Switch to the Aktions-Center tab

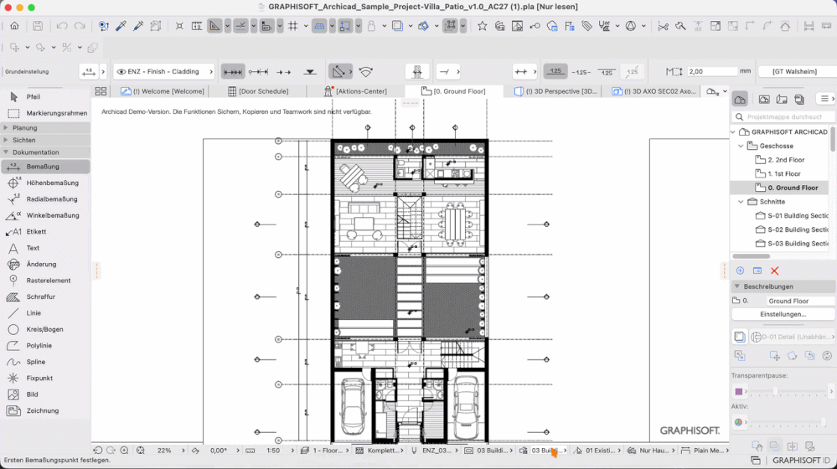coord(355,91)
